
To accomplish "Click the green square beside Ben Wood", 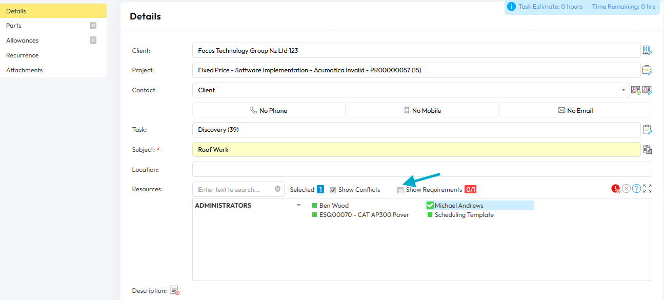I will [315, 206].
